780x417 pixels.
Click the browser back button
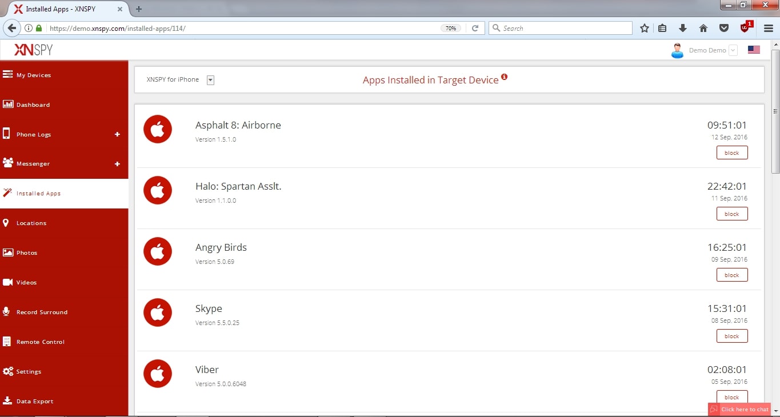(11, 28)
